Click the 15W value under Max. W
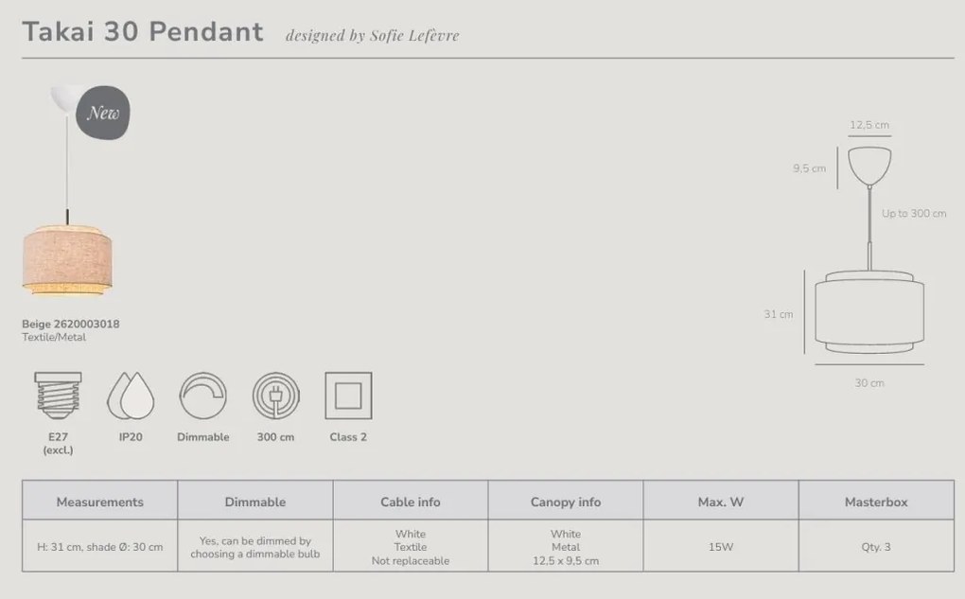 [721, 547]
